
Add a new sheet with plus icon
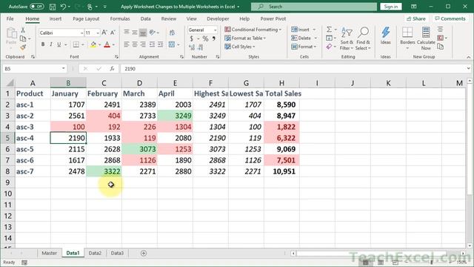pyautogui.click(x=144, y=253)
